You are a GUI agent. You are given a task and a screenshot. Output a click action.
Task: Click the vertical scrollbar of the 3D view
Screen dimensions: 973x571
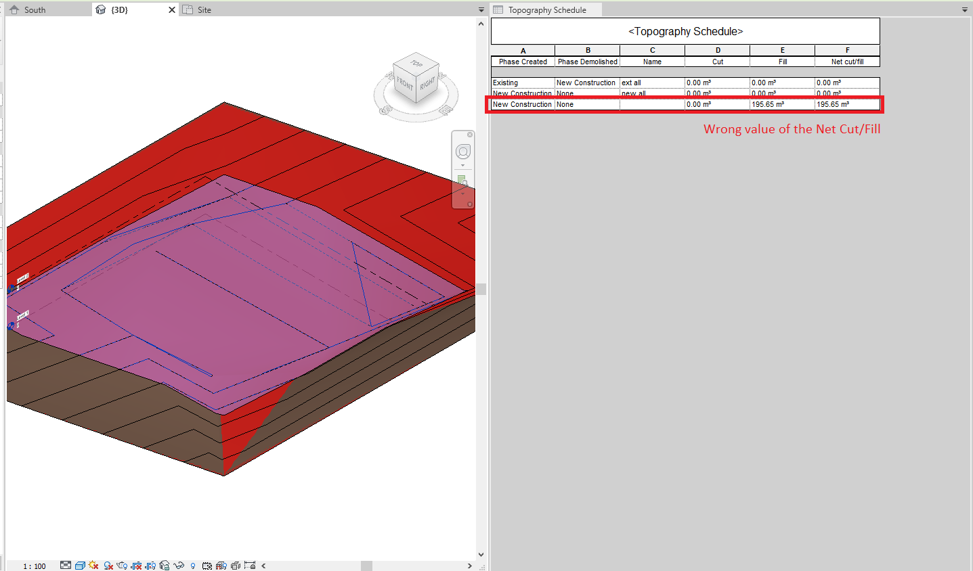(481, 288)
